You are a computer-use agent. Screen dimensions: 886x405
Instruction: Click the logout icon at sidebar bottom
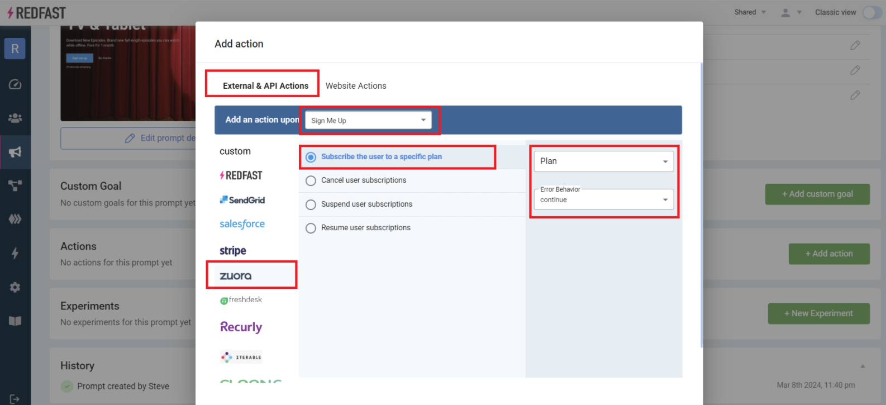15,399
